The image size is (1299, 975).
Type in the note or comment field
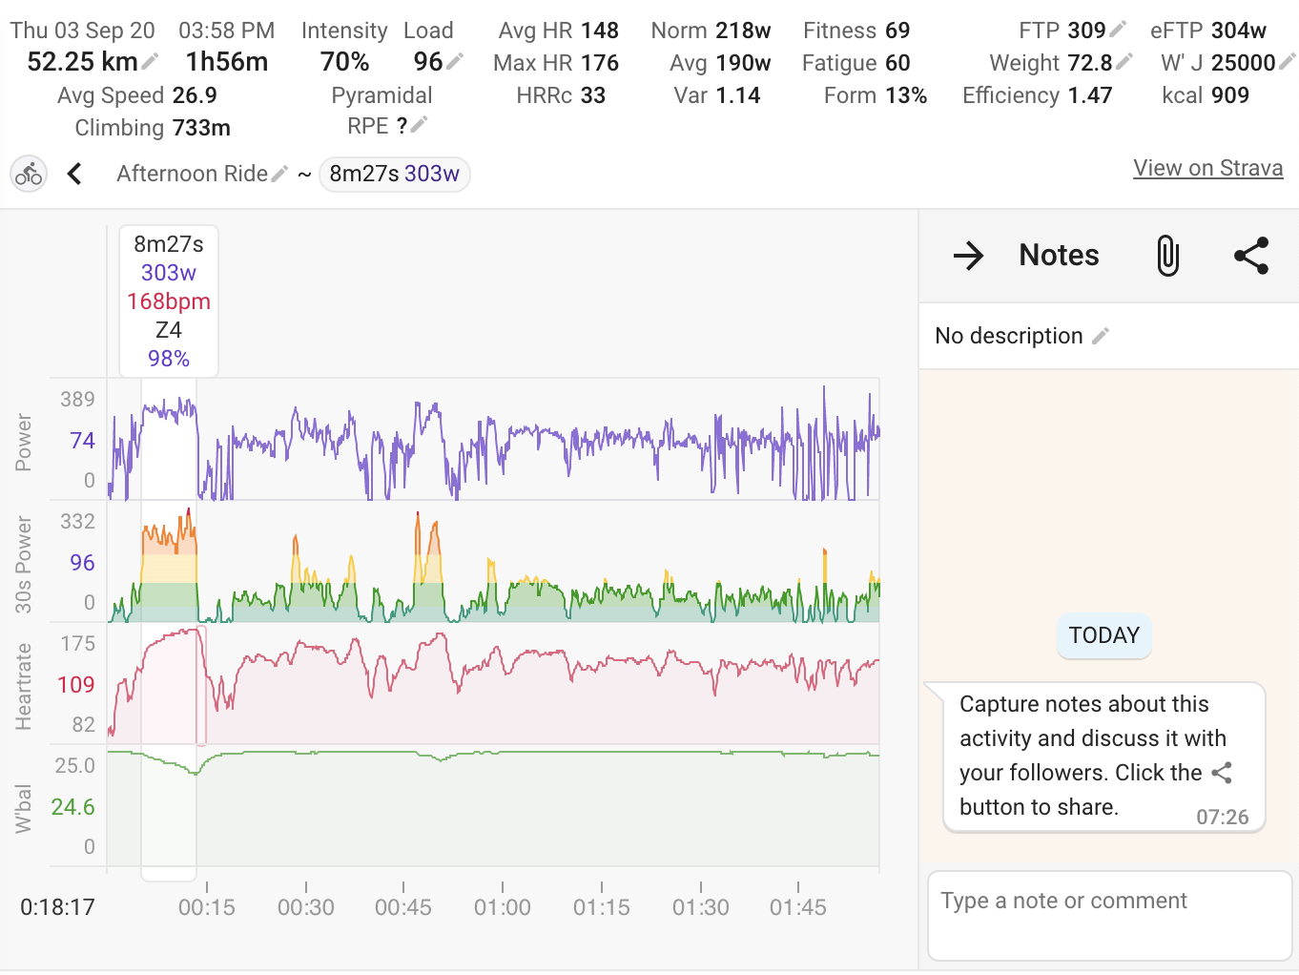pos(1108,916)
